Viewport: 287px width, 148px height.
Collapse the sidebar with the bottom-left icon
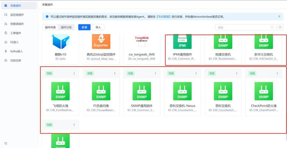(x=6, y=143)
